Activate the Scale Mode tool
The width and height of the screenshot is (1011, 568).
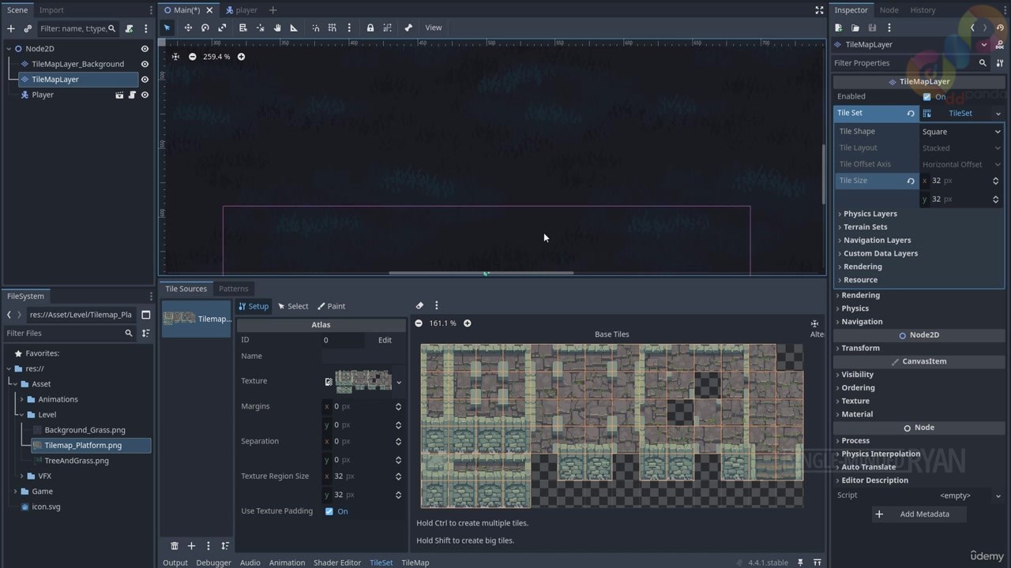[x=223, y=28]
